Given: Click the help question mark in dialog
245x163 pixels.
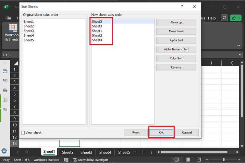Looking at the screenshot, I should (182, 7).
